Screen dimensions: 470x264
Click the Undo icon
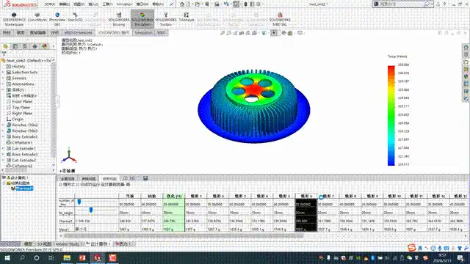[226, 4]
